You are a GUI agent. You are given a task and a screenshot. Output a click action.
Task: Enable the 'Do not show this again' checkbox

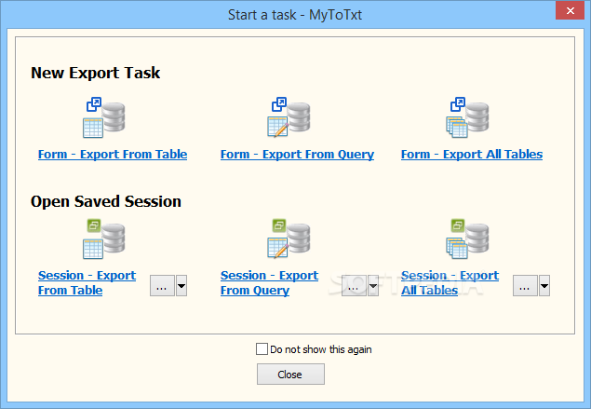[262, 349]
